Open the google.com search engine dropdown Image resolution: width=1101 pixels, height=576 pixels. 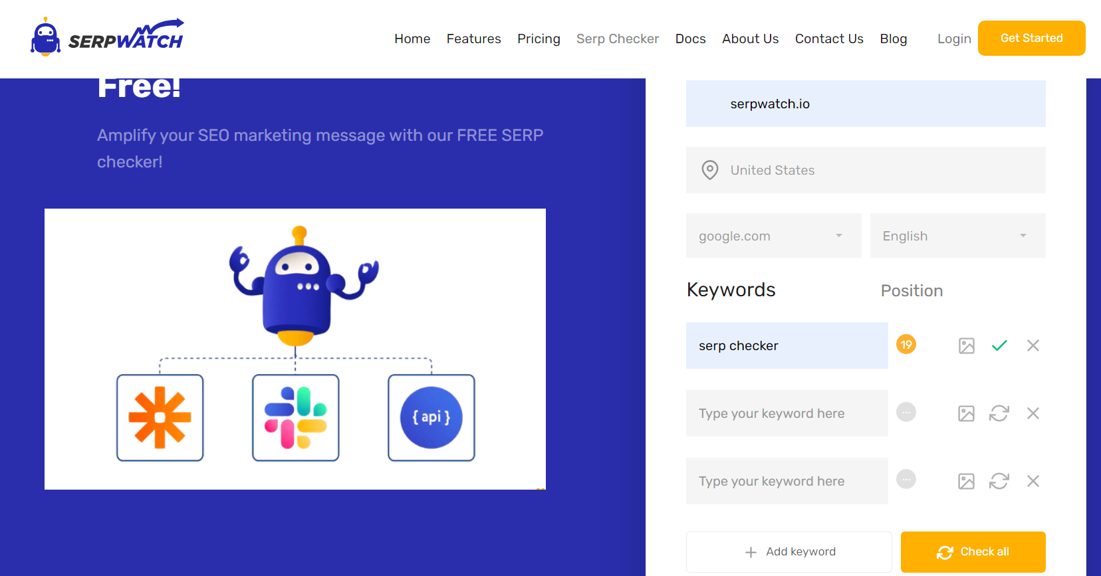[774, 236]
